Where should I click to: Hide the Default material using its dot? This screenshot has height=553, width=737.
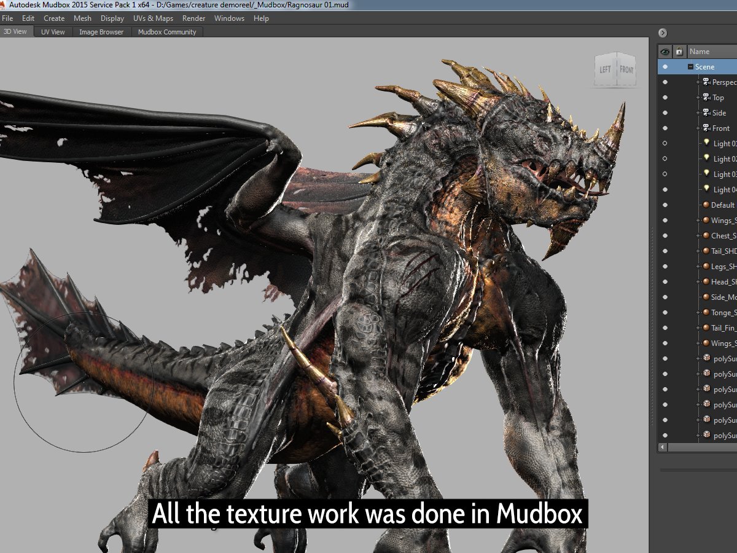(665, 205)
